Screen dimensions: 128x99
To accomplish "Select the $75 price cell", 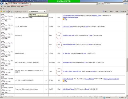I will (59, 80).
